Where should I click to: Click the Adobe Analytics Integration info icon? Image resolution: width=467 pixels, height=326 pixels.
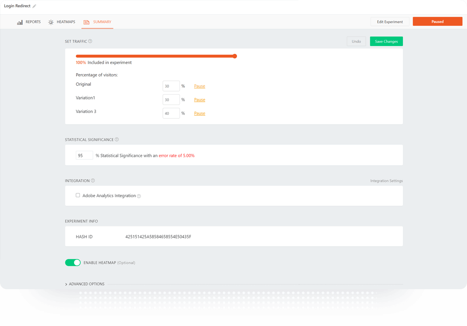[x=139, y=196]
